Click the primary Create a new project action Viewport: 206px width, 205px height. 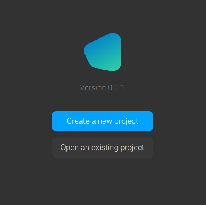pos(103,121)
